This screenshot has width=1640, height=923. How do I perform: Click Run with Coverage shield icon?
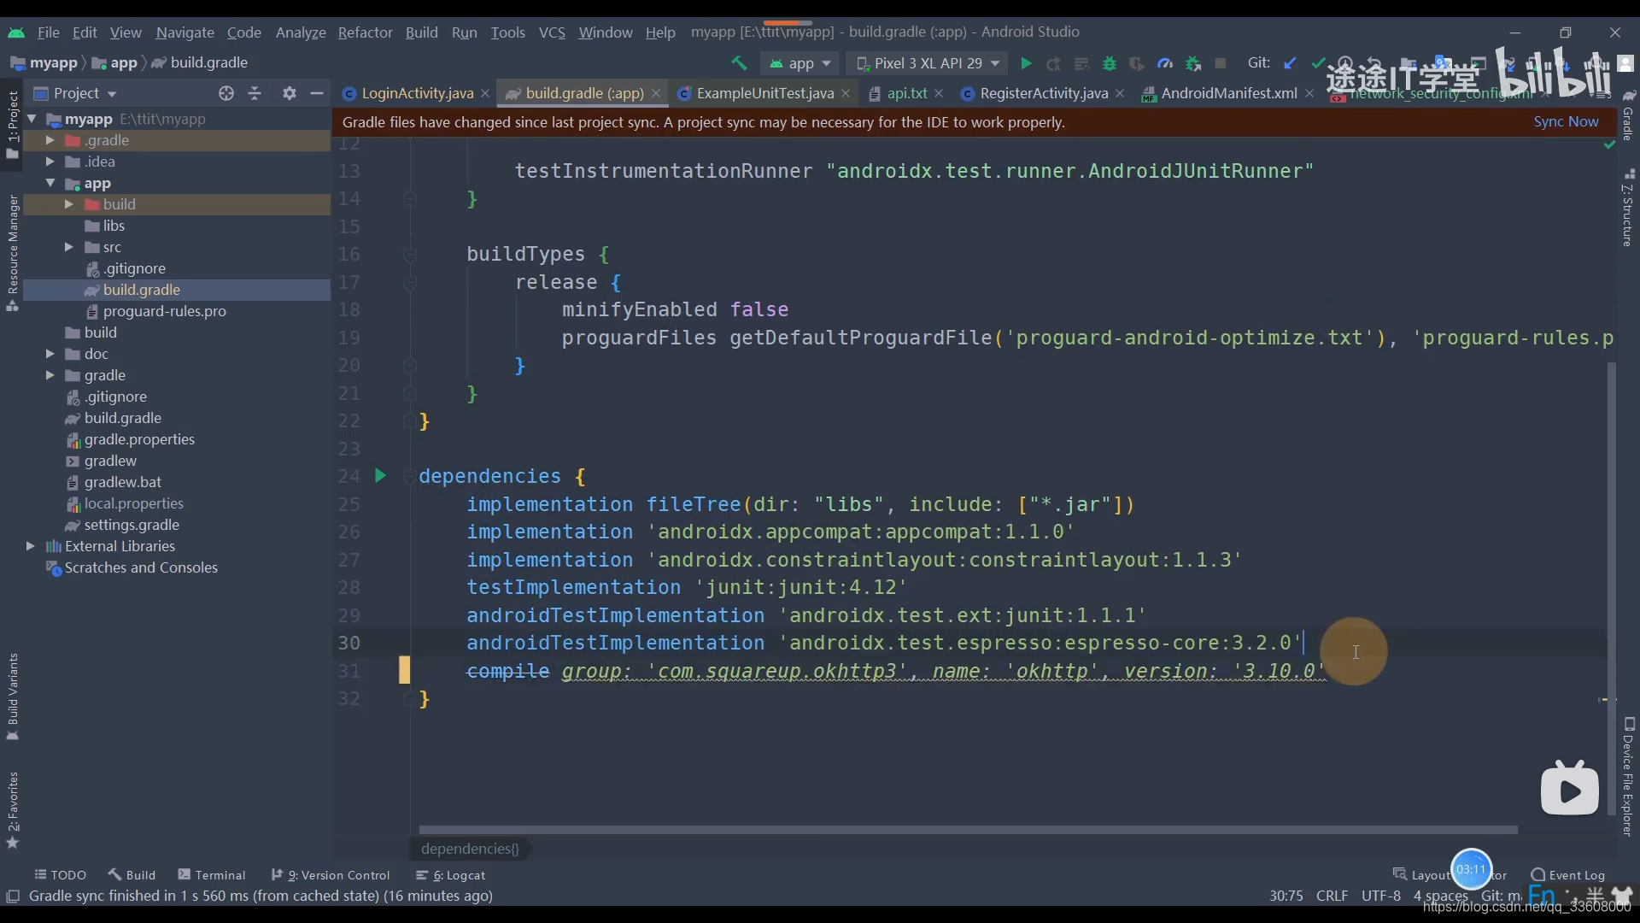pos(1136,63)
